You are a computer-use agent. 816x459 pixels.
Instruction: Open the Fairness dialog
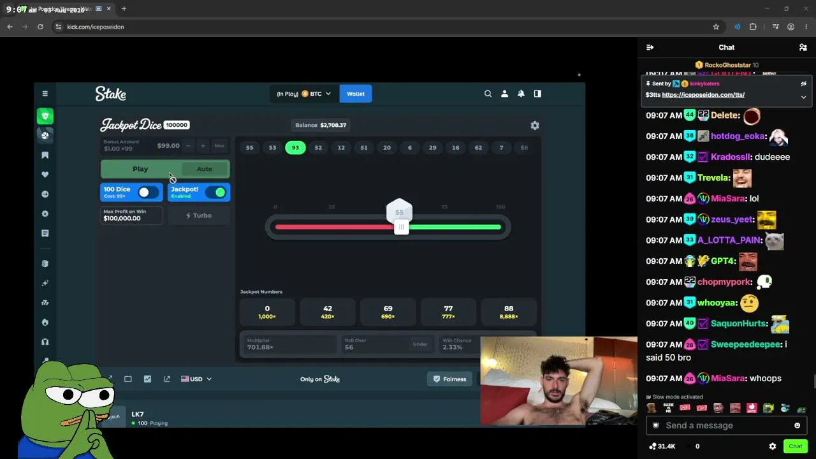(x=449, y=379)
